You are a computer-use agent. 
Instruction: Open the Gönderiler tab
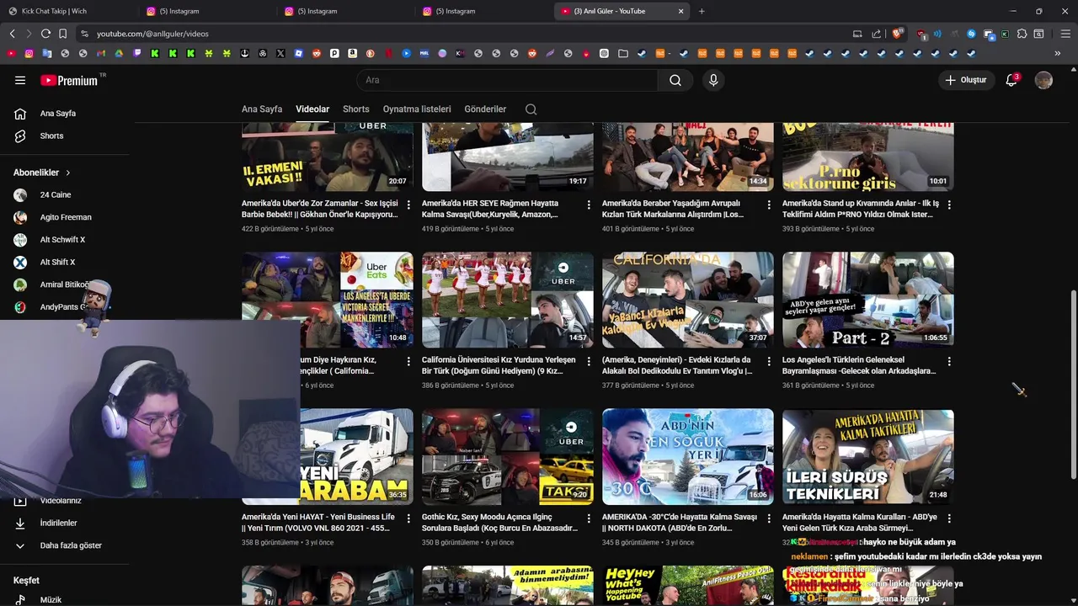tap(485, 109)
